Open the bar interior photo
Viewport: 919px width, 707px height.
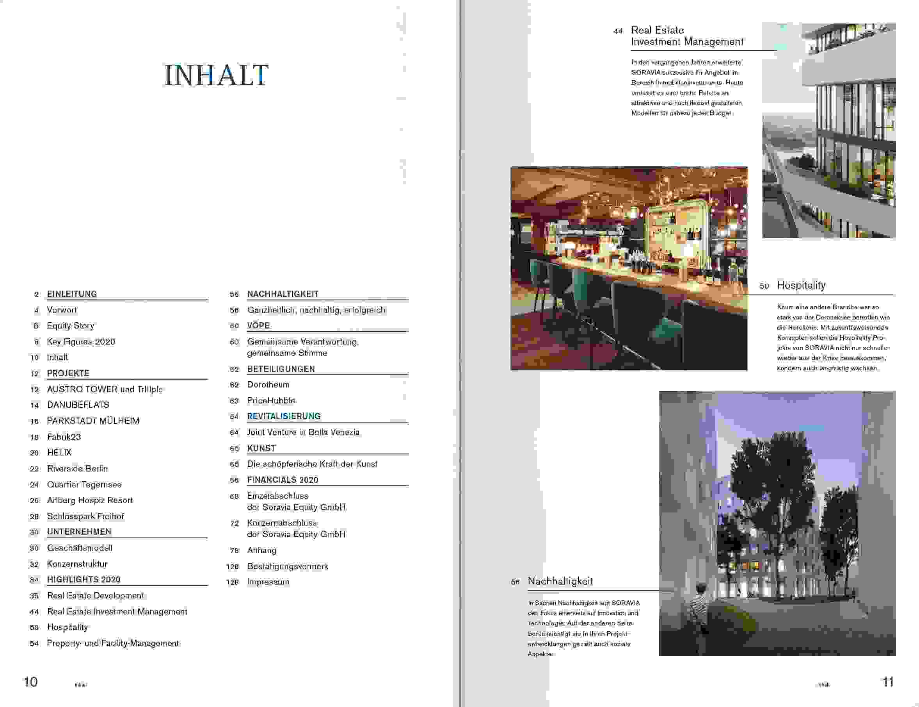(x=629, y=268)
